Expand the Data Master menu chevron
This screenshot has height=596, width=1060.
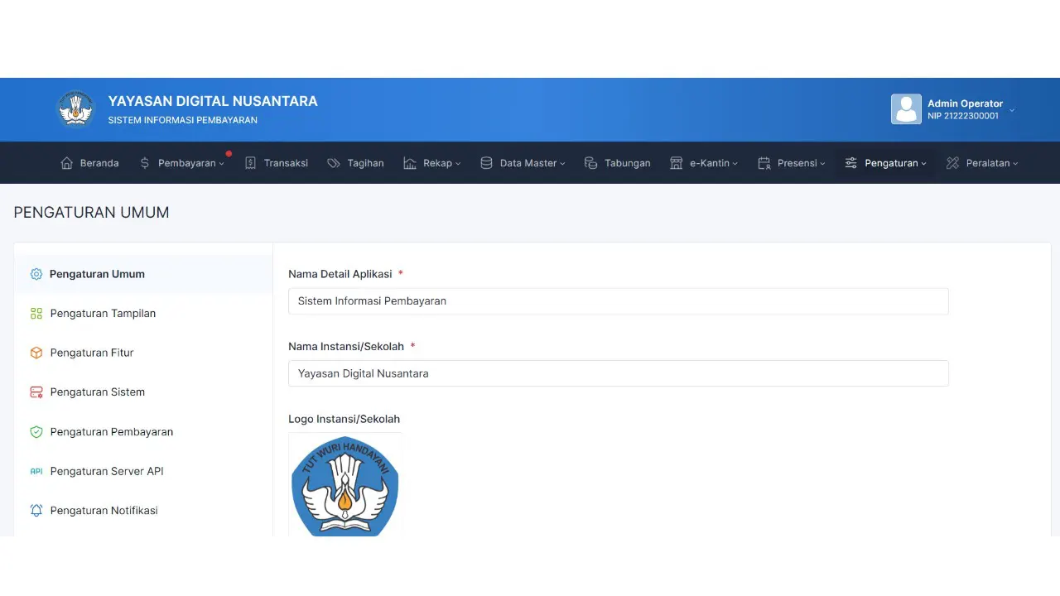click(x=562, y=164)
